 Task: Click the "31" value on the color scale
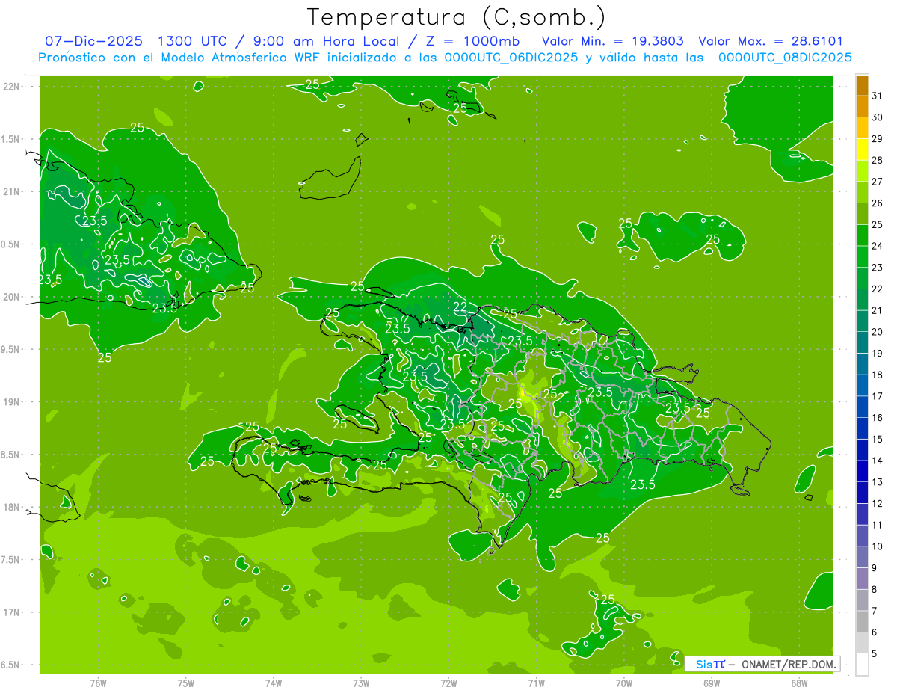(878, 96)
